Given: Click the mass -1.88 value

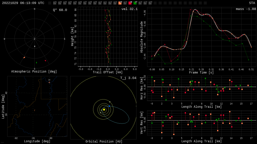Looking at the screenshot, I should pos(246,9).
